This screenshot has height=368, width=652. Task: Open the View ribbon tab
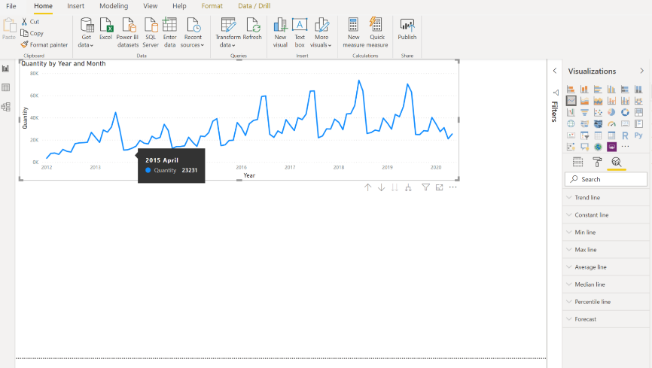(150, 6)
